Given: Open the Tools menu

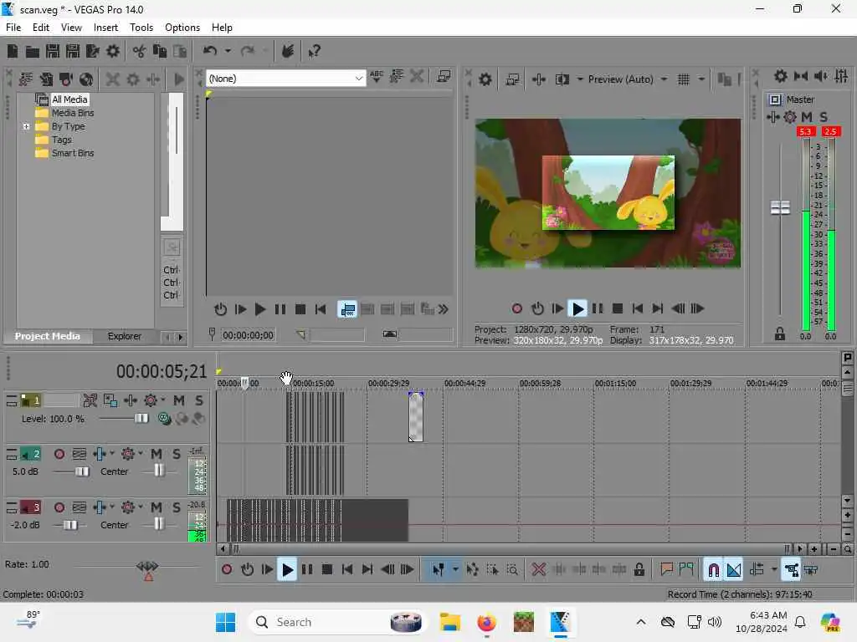Looking at the screenshot, I should (141, 28).
